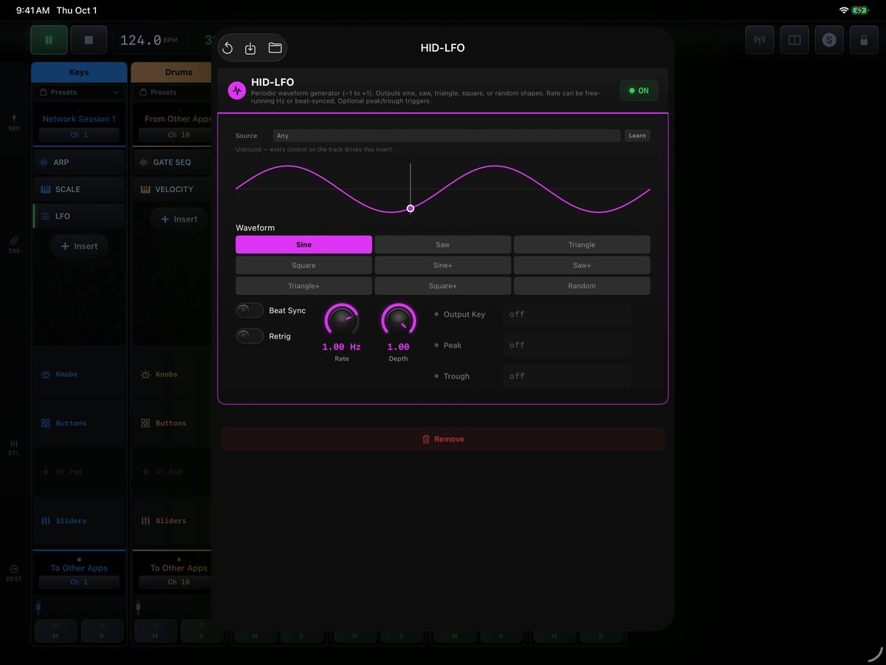The height and width of the screenshot is (665, 886).
Task: Open Ch 1 selector under Network Session 1
Action: tap(79, 135)
